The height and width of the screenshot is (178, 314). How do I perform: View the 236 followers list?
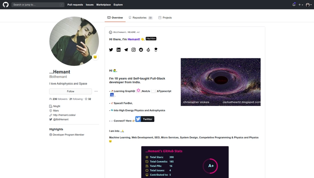click(x=58, y=99)
